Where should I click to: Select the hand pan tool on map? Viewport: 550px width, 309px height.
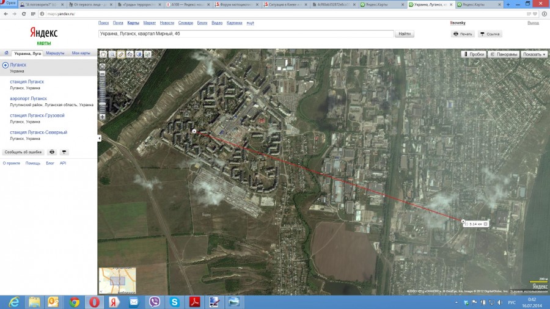[x=103, y=54]
